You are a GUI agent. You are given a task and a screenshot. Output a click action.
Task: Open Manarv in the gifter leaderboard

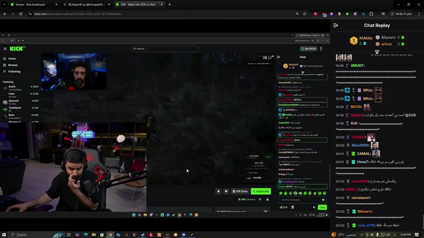pos(388,38)
